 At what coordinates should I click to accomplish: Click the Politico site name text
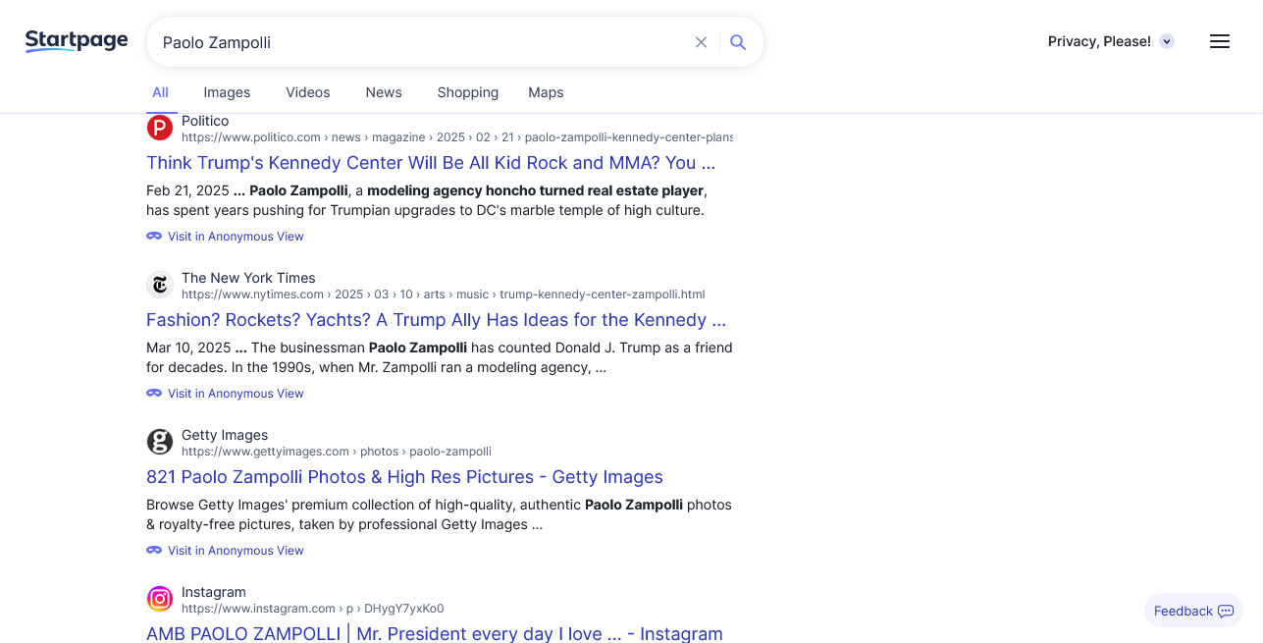point(205,121)
